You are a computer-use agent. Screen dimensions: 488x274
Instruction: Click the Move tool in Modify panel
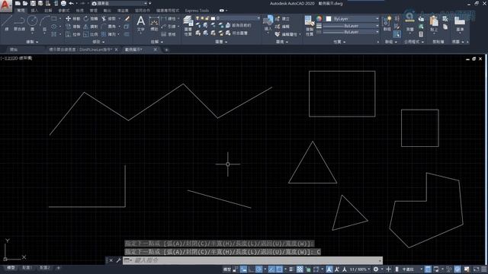tap(72, 18)
